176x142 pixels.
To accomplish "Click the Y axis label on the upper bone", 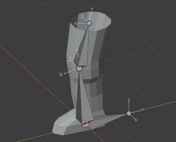I will pyautogui.click(x=77, y=50).
